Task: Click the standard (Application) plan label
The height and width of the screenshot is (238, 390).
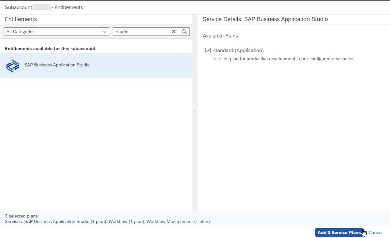Action: click(x=238, y=50)
